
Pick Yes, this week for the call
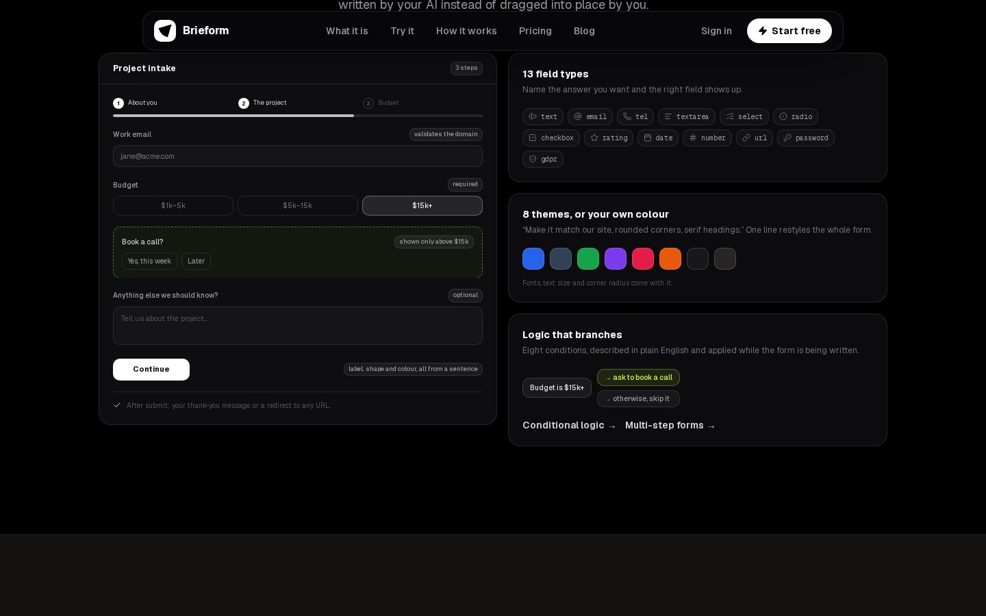(x=149, y=261)
